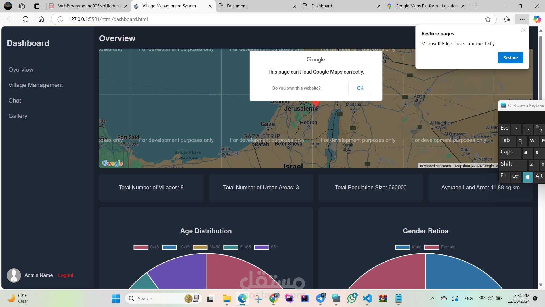Click OK on the Google Maps error

click(x=360, y=88)
